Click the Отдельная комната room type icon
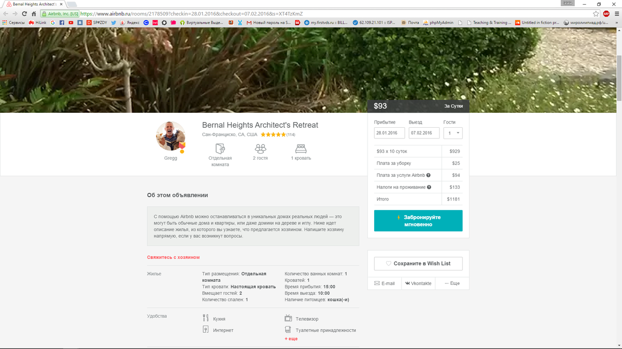Viewport: 622px width, 349px height. click(x=220, y=148)
